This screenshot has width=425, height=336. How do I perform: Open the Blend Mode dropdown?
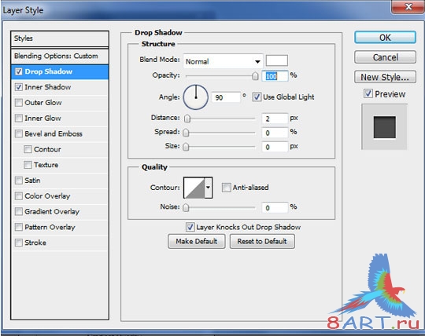click(x=223, y=61)
